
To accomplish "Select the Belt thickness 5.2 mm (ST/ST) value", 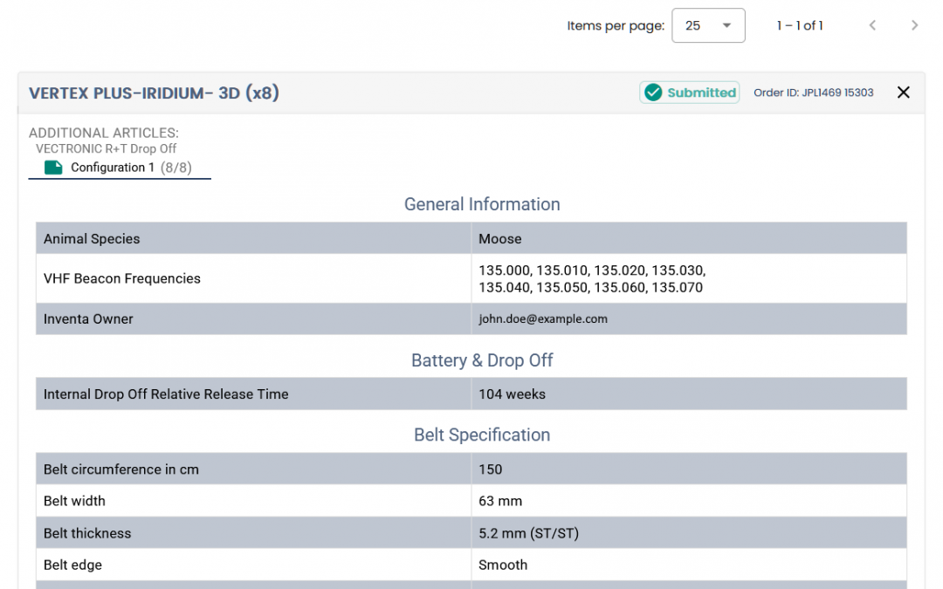I will click(x=528, y=533).
